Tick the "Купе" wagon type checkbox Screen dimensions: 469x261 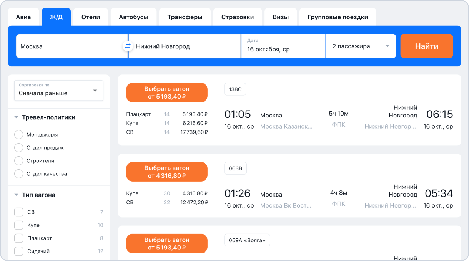(19, 225)
